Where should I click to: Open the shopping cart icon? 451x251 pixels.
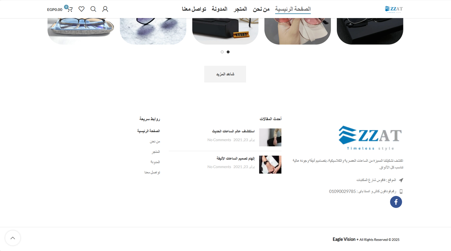70,9
